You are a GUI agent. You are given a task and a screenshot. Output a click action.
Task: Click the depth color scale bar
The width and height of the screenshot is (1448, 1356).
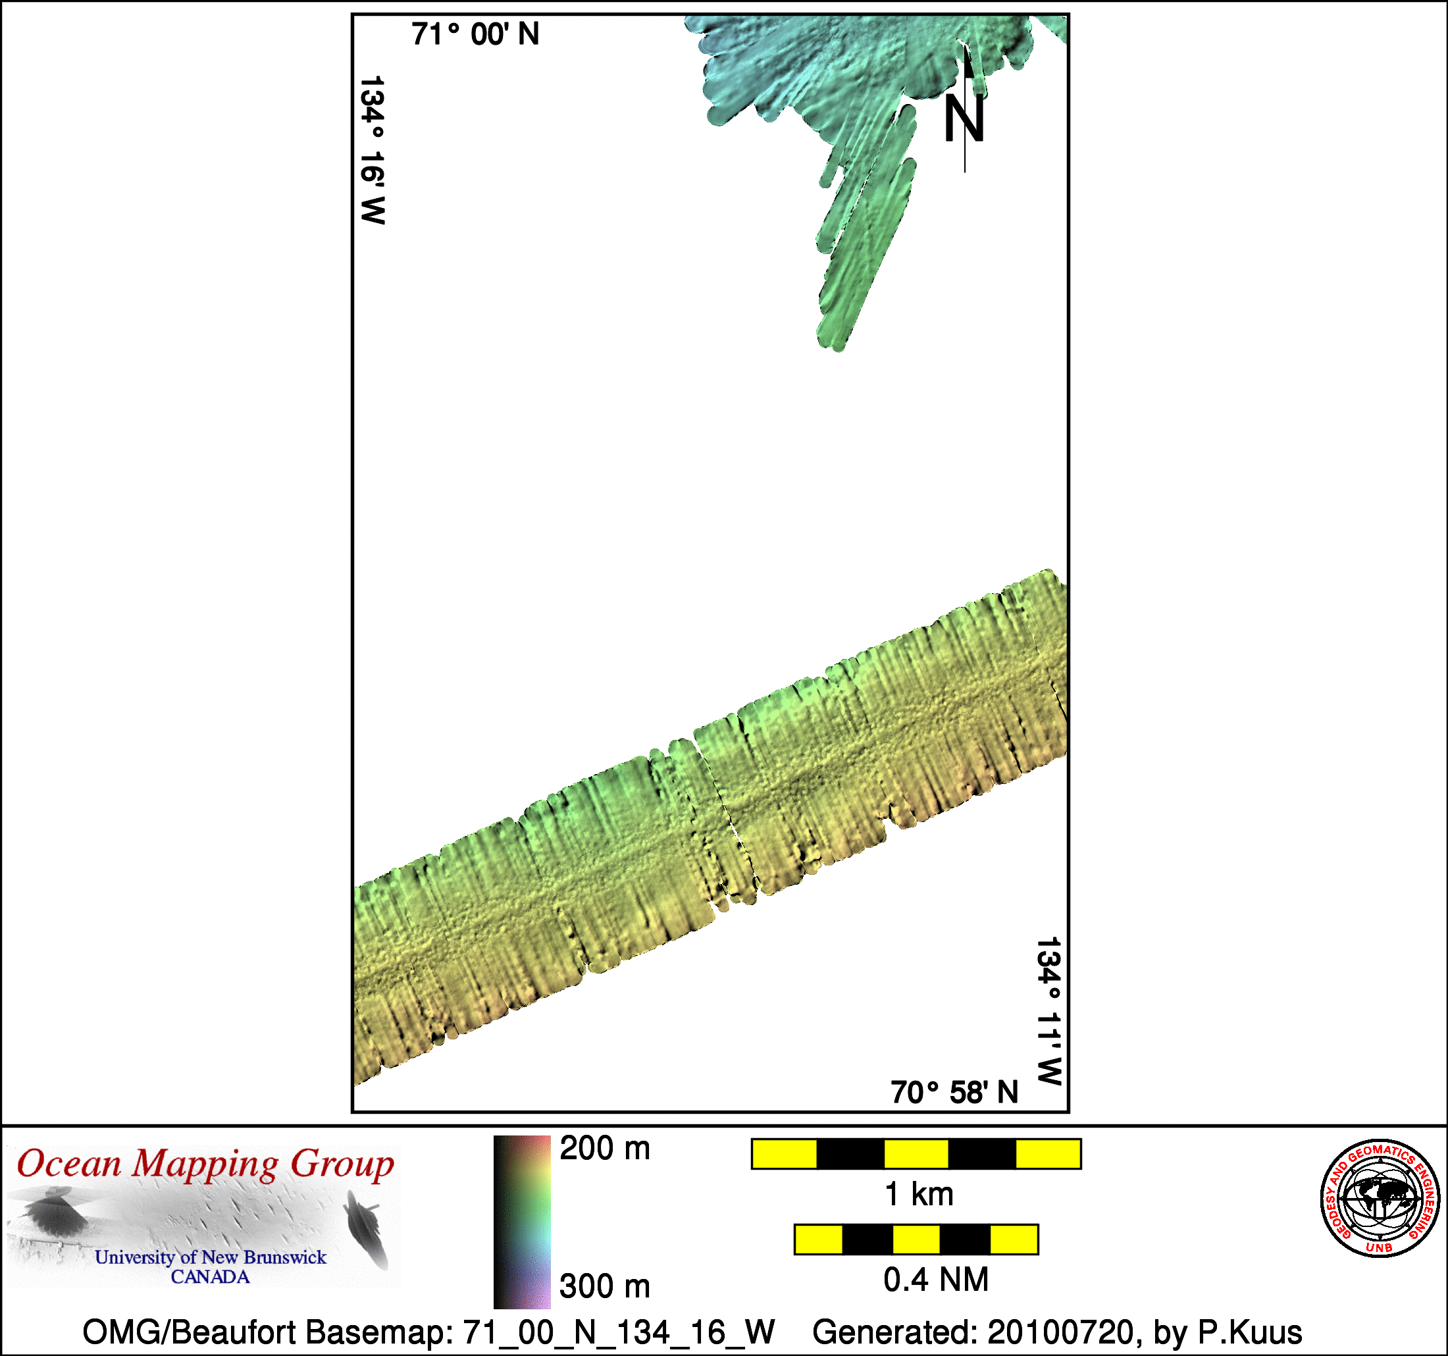521,1221
